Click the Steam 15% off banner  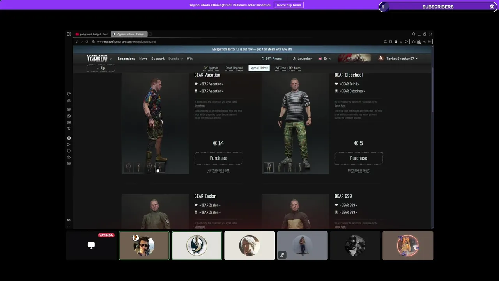coord(252,49)
